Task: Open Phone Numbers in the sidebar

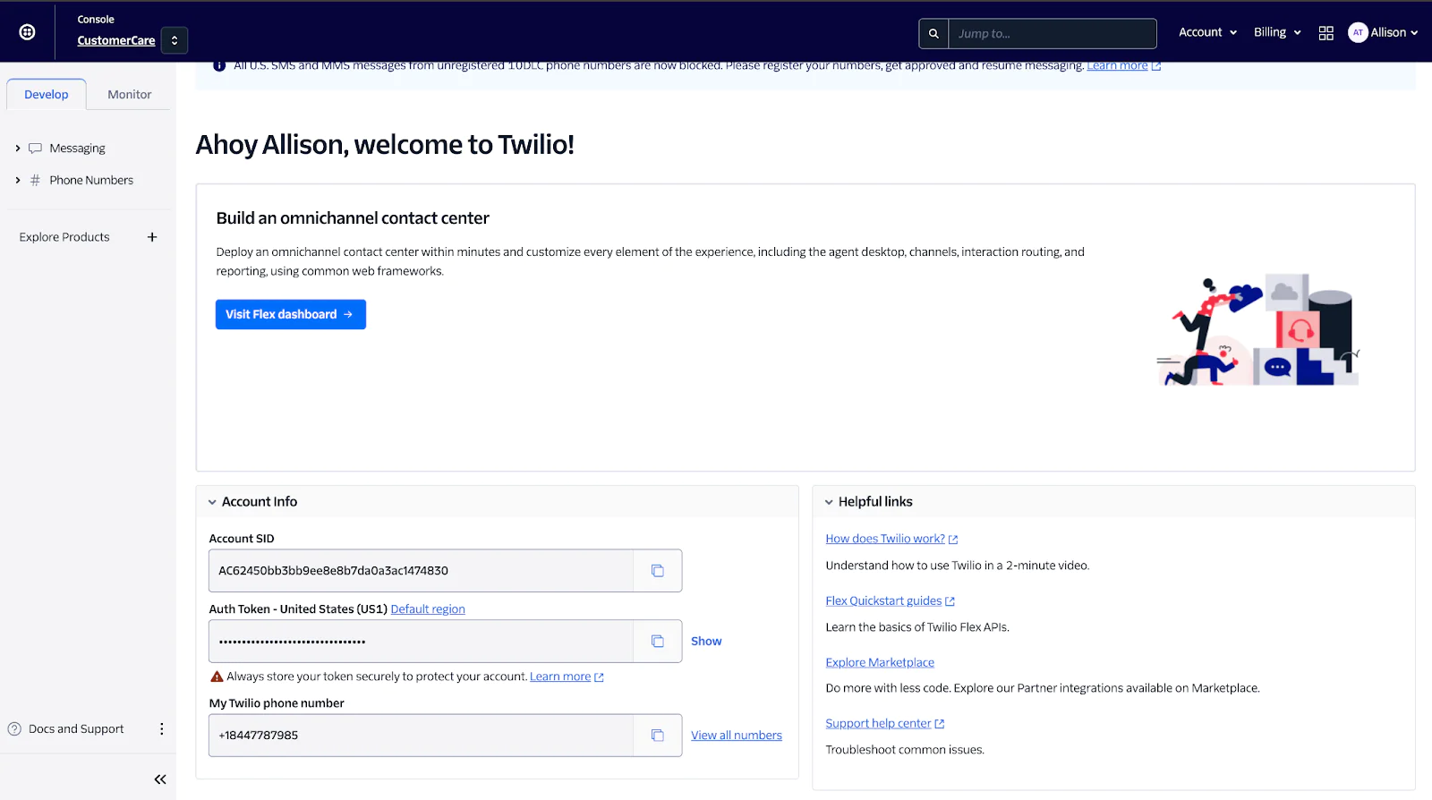Action: point(91,180)
